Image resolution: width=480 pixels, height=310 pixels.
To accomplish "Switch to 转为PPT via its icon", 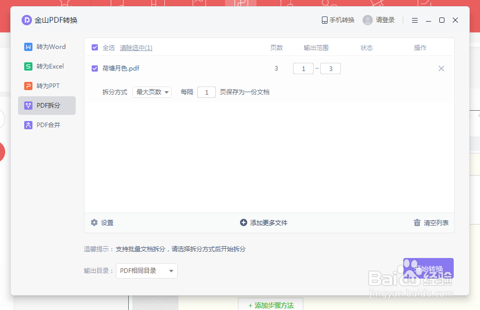I will pos(28,85).
